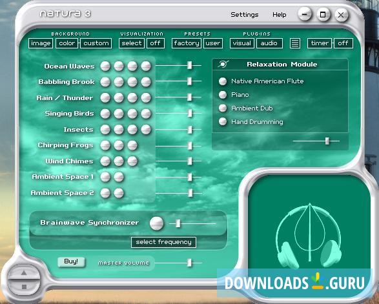This screenshot has height=304, width=379.
Task: Click the stop square on the round control
Action: pyautogui.click(x=24, y=287)
